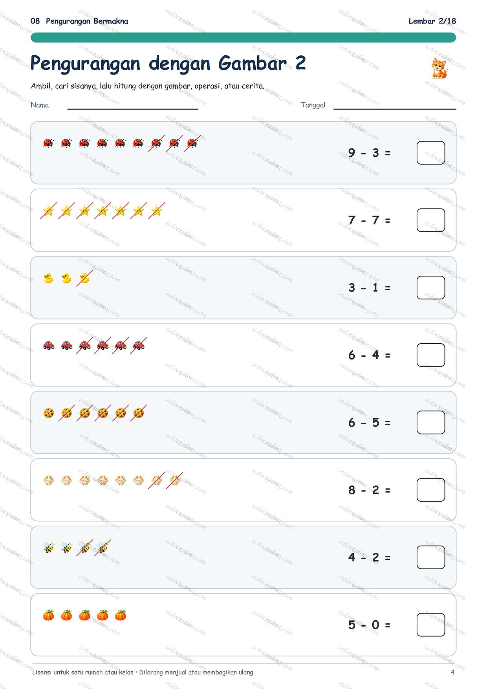The height and width of the screenshot is (689, 487).
Task: Click the answer box for 9 - 3
Action: (x=431, y=153)
